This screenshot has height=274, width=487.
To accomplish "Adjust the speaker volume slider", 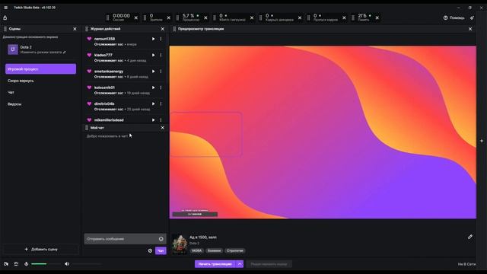I will (x=88, y=264).
